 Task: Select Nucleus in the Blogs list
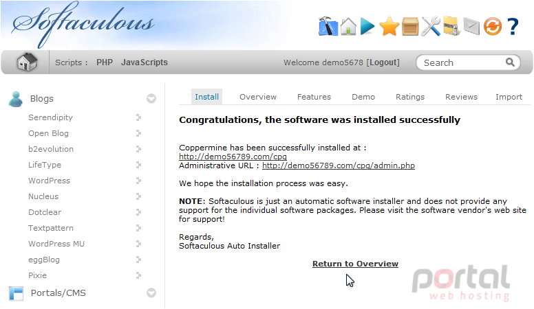(x=43, y=196)
